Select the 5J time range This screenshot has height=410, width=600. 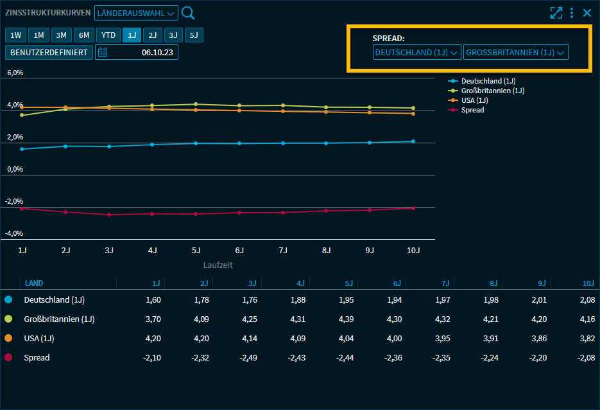click(194, 35)
